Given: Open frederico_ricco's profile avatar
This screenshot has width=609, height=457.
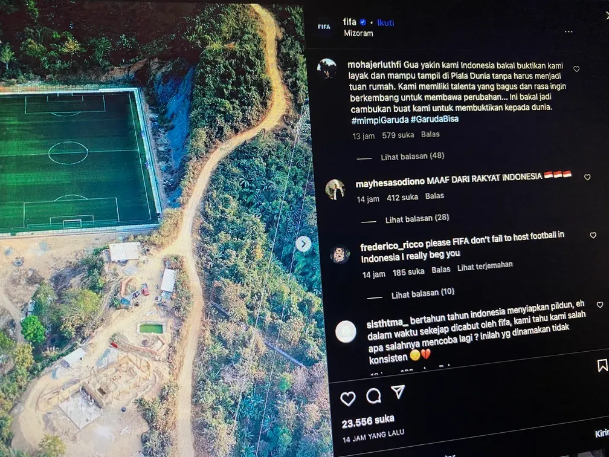Looking at the screenshot, I should (x=340, y=254).
